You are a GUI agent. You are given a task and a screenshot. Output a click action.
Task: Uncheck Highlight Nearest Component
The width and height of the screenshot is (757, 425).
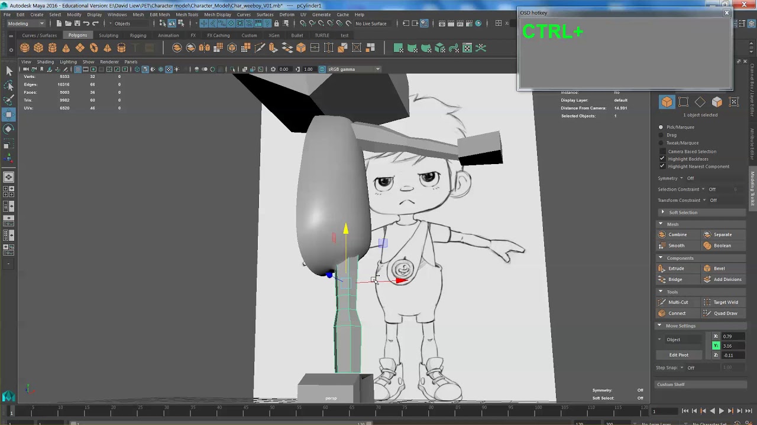tap(662, 166)
